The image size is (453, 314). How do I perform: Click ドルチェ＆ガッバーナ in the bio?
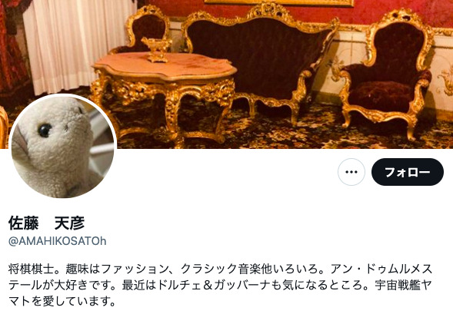[214, 285]
